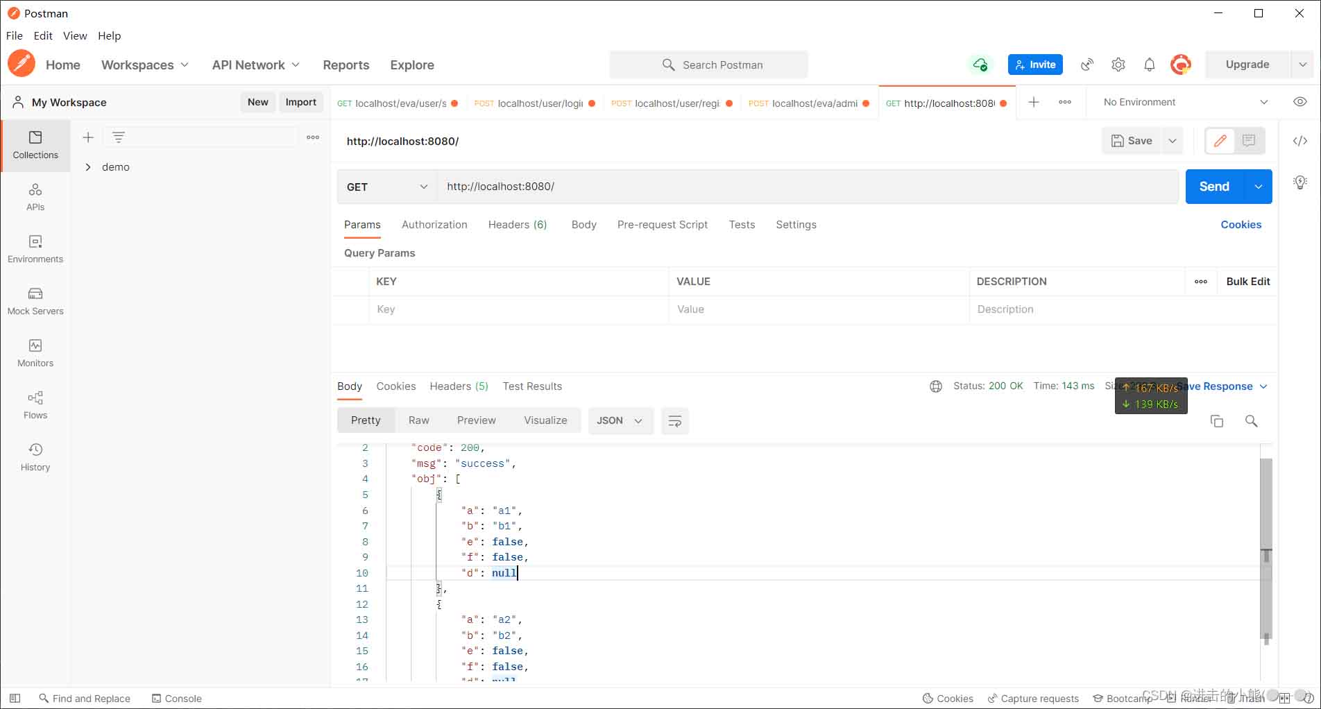Image resolution: width=1321 pixels, height=709 pixels.
Task: Open the GET method dropdown
Action: pyautogui.click(x=386, y=187)
